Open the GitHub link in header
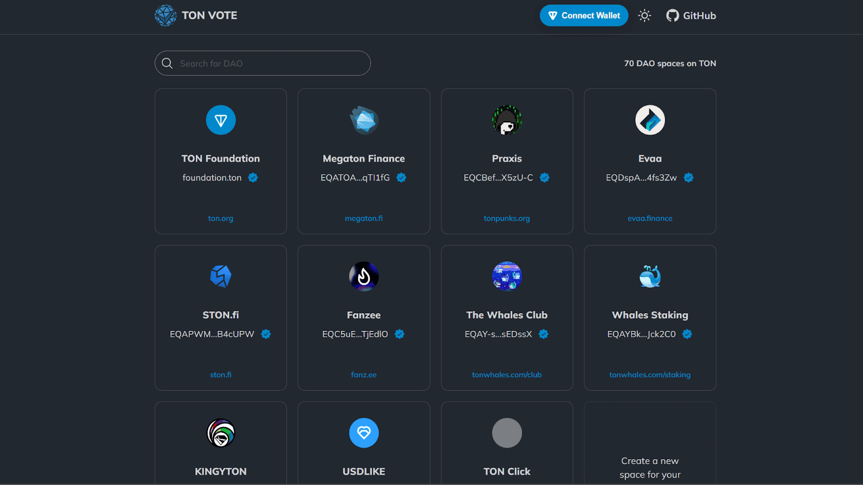The height and width of the screenshot is (485, 863). (x=691, y=16)
